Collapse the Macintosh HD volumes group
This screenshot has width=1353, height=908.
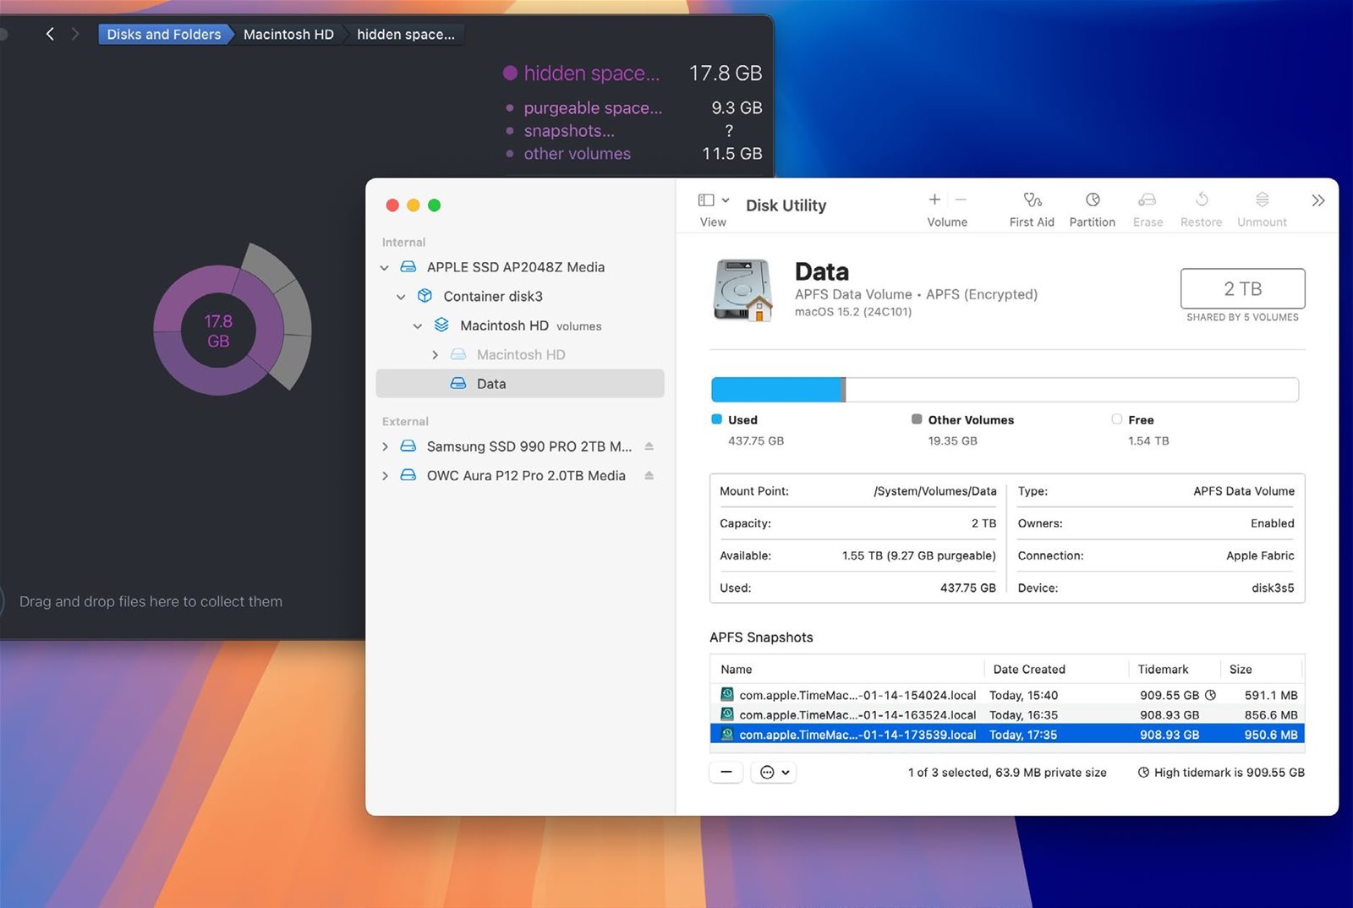418,326
